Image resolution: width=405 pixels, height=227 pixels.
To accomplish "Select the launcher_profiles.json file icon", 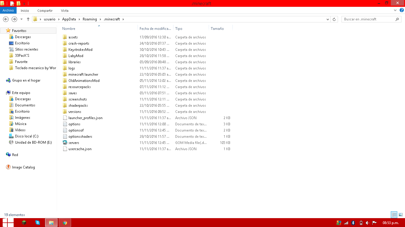I will tap(65, 118).
